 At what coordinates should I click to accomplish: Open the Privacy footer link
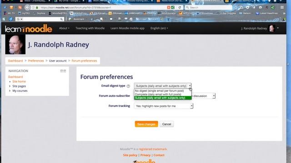pyautogui.click(x=145, y=155)
